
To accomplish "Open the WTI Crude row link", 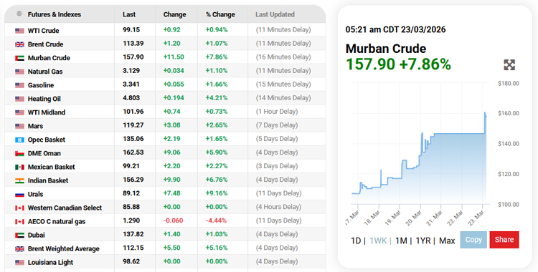I will point(43,31).
